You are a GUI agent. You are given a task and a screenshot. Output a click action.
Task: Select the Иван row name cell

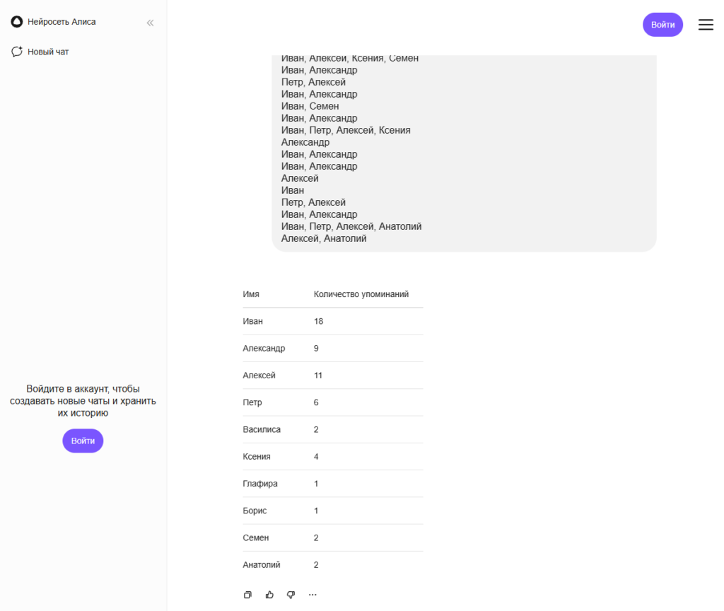[x=252, y=321]
